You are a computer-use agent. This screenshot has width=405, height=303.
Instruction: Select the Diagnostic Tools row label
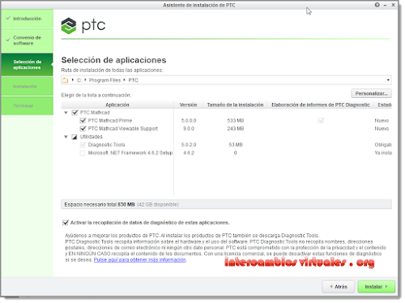[106, 145]
